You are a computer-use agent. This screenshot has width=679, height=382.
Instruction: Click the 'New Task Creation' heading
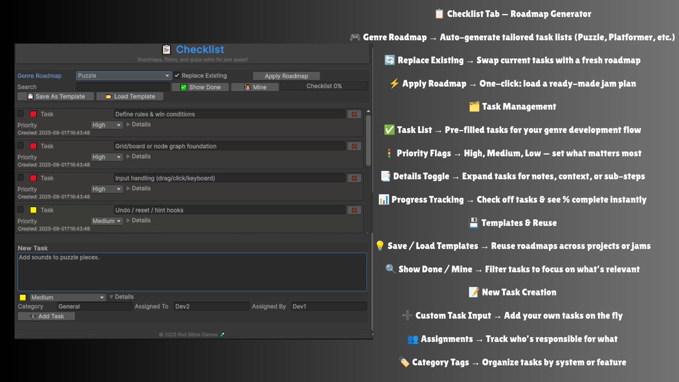pos(513,293)
